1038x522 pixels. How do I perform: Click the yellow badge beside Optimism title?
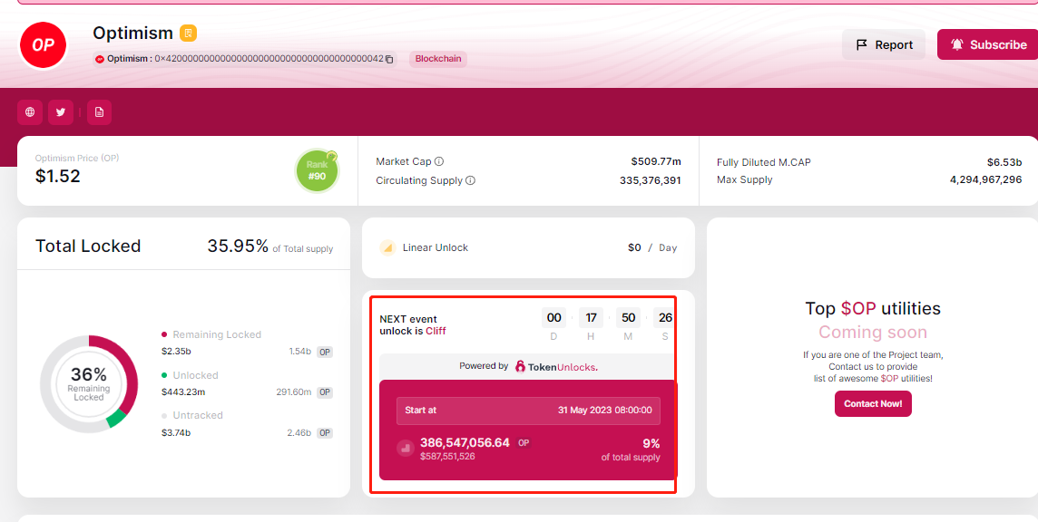[x=188, y=33]
